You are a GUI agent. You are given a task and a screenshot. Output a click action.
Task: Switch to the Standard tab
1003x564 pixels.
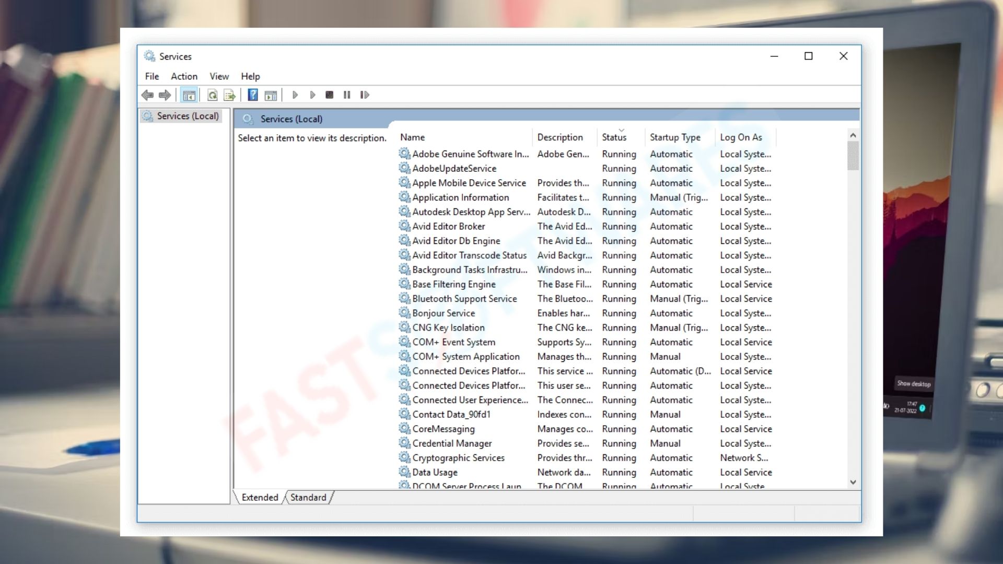pyautogui.click(x=308, y=498)
